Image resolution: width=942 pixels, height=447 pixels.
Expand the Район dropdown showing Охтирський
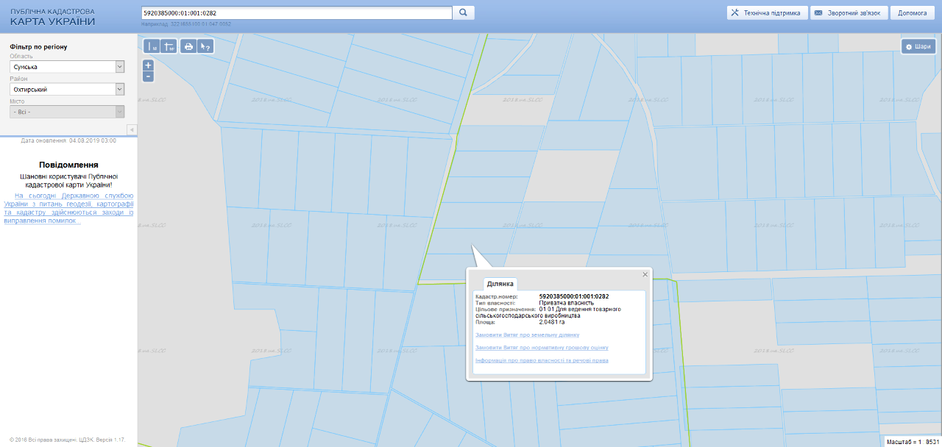coord(67,89)
